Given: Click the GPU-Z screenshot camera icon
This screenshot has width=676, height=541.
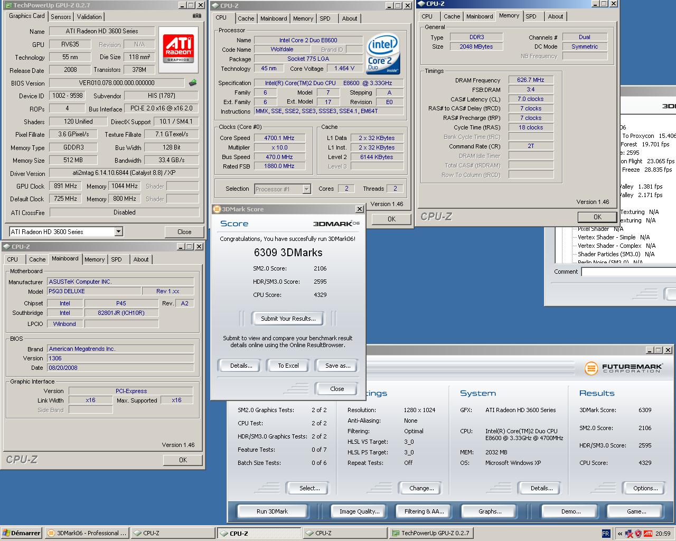Looking at the screenshot, I should coord(196,16).
